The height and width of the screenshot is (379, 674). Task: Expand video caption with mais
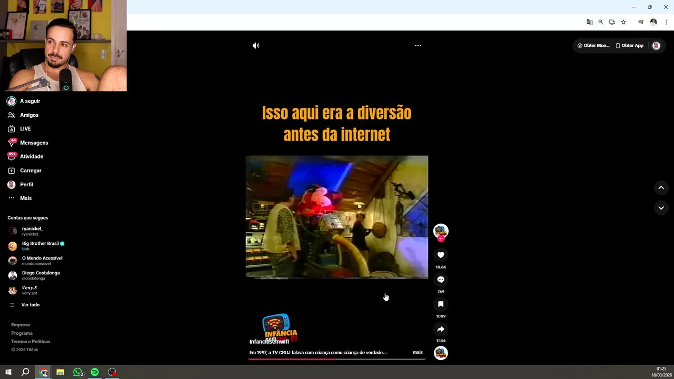pyautogui.click(x=418, y=352)
